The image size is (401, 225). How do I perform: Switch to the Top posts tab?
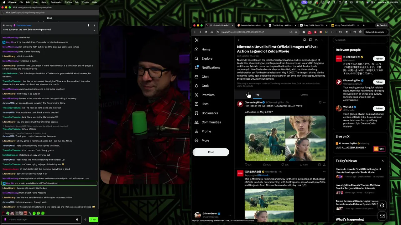[x=257, y=95]
